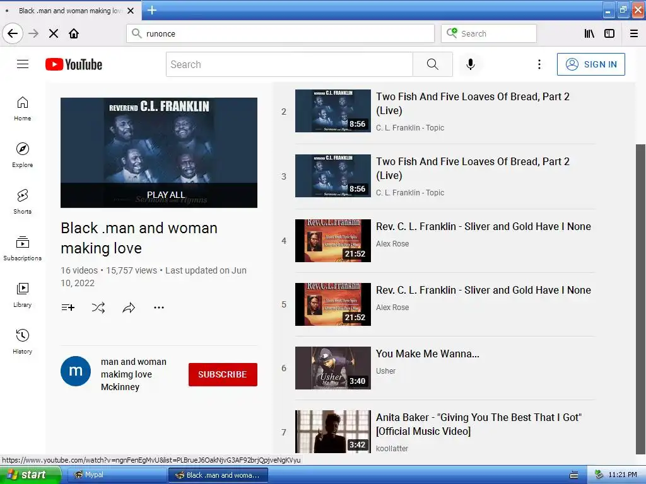Viewport: 646px width, 484px height.
Task: Toggle the browser sidebar icon
Action: tap(609, 33)
